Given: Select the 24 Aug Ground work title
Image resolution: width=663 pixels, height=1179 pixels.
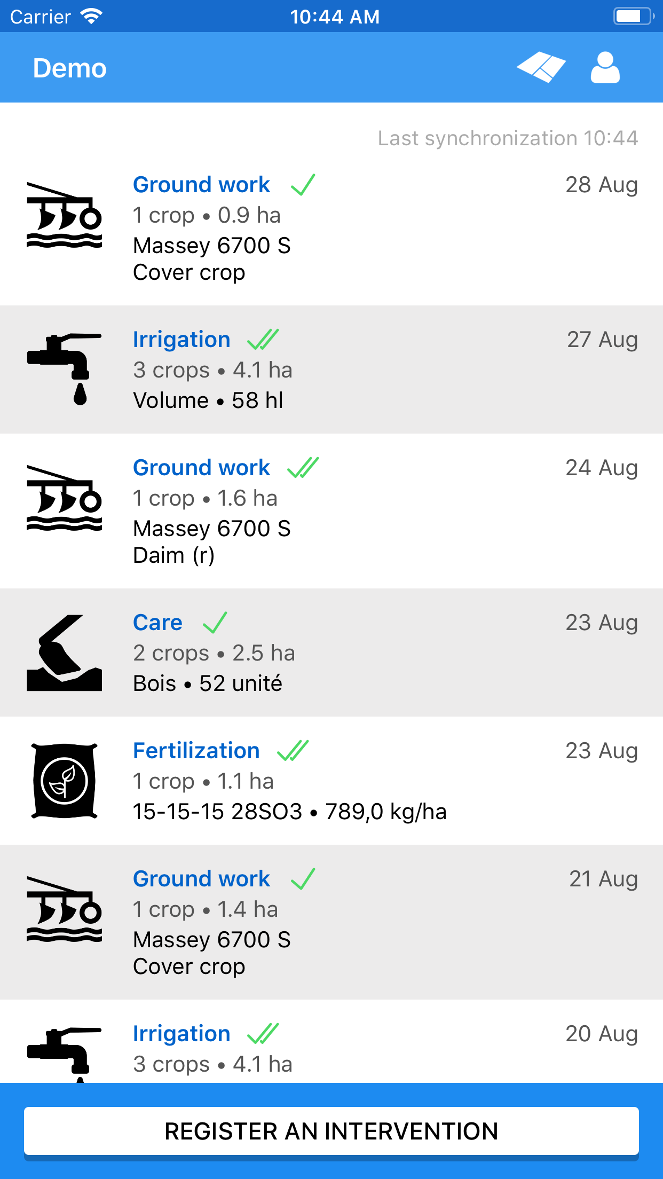Looking at the screenshot, I should click(201, 468).
